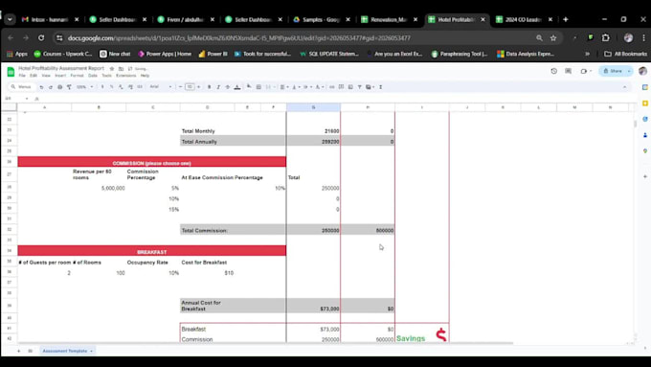The width and height of the screenshot is (651, 367).
Task: Toggle strikethrough formatting
Action: coord(228,87)
